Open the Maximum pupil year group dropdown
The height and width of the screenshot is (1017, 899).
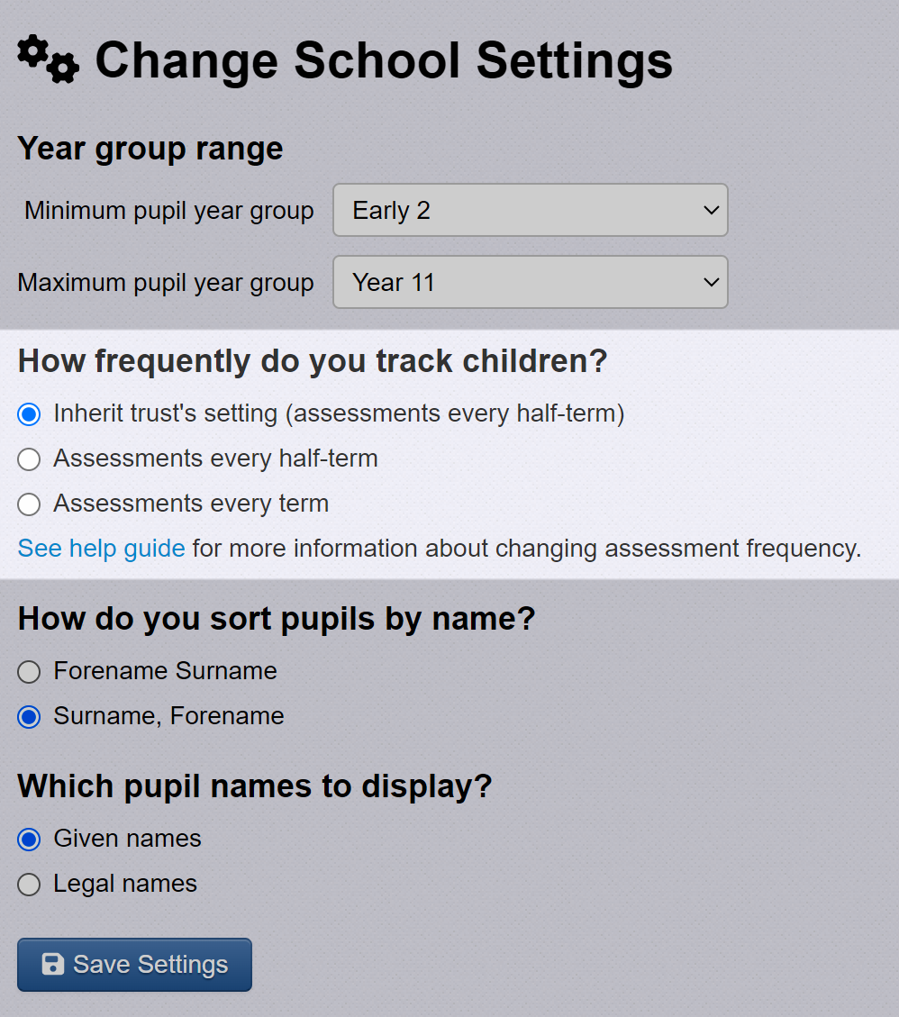tap(530, 282)
